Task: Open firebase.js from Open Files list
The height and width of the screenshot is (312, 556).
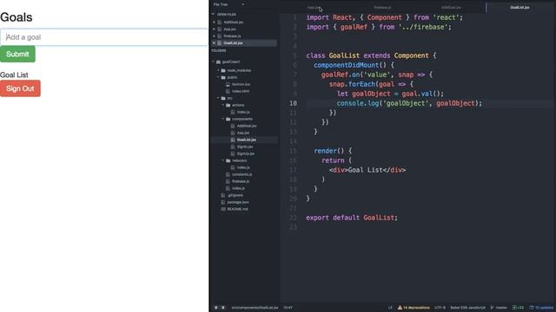Action: 232,36
